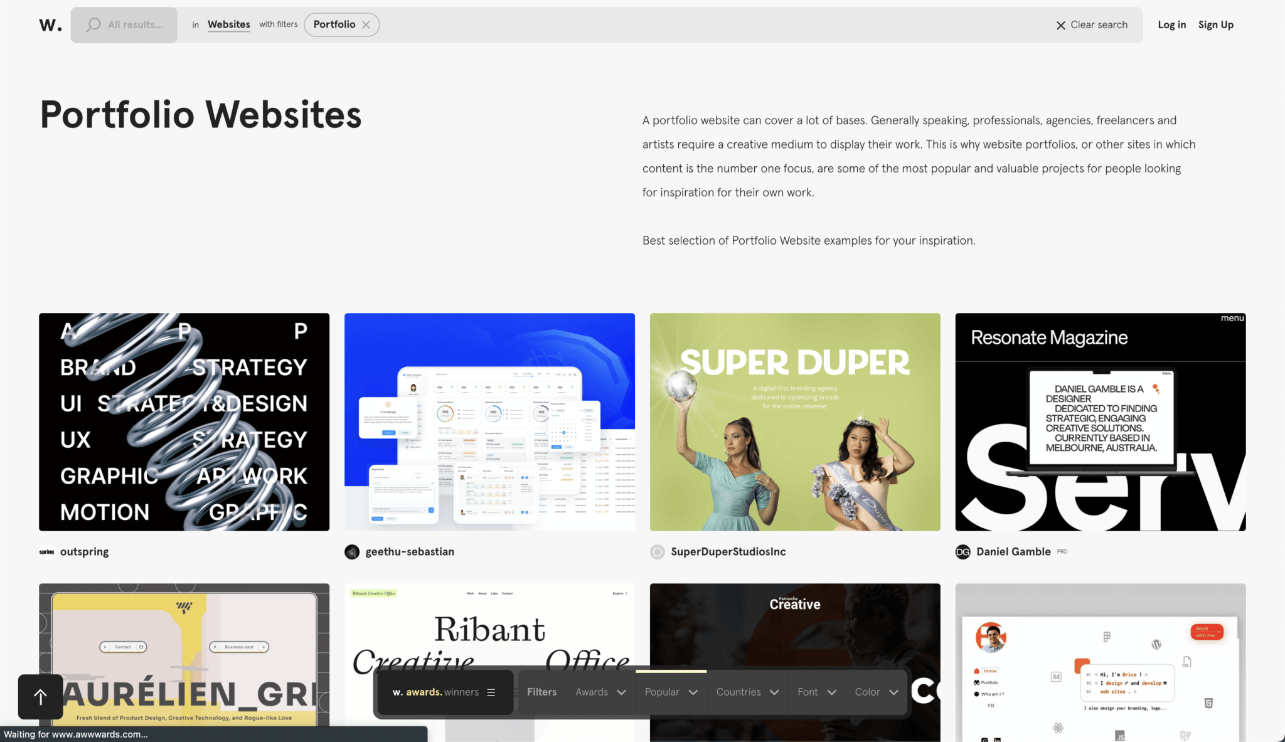Switch to the Websites tab
Screen dimensions: 1285x742
click(228, 24)
